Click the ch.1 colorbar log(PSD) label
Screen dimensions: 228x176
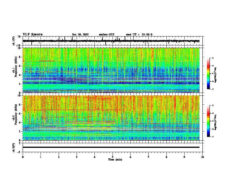pos(216,75)
